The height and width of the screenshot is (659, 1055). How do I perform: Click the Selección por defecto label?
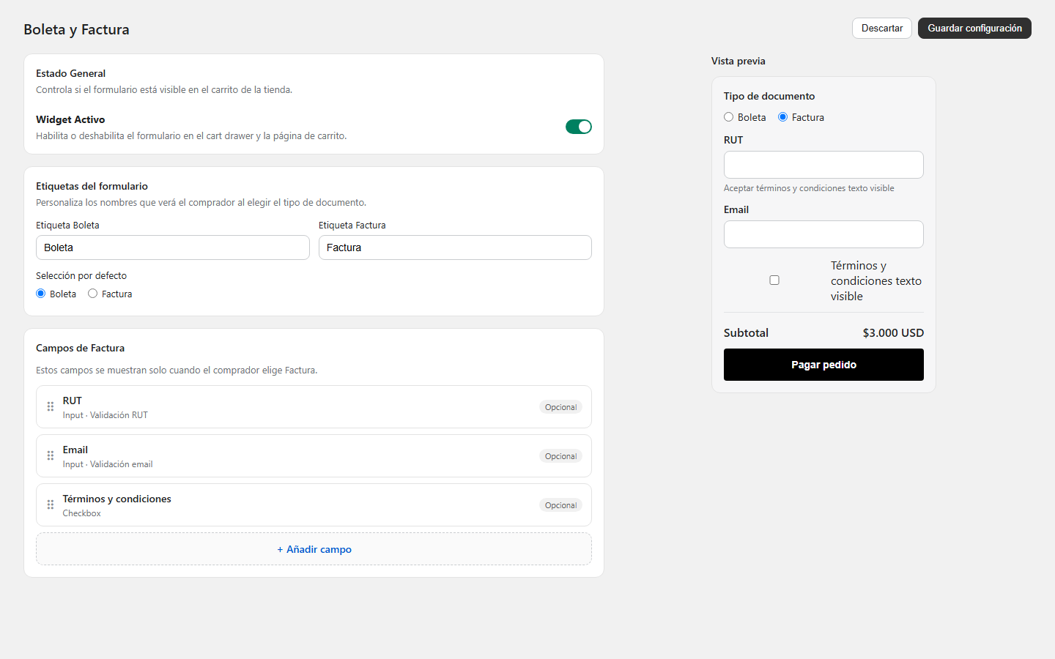pyautogui.click(x=81, y=275)
